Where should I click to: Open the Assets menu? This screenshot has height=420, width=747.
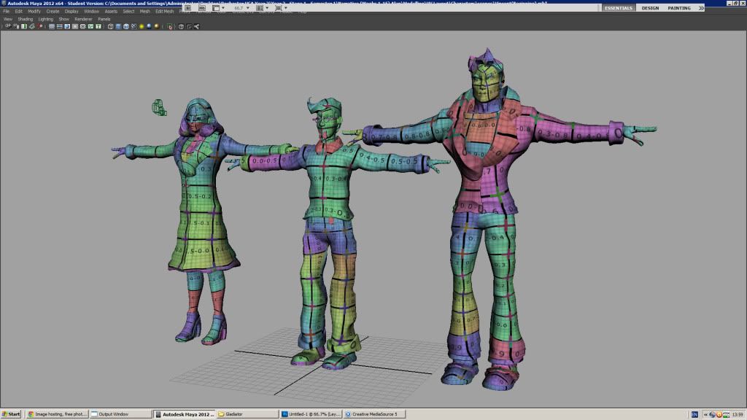[x=111, y=12]
